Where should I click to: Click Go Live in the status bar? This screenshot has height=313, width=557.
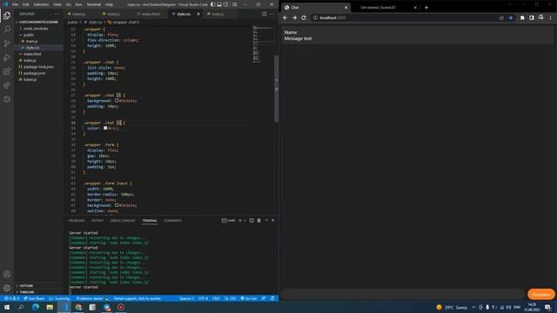[x=249, y=298]
